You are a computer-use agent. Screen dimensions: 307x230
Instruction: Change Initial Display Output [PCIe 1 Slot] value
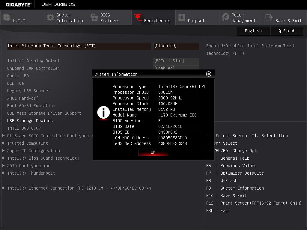click(x=176, y=61)
